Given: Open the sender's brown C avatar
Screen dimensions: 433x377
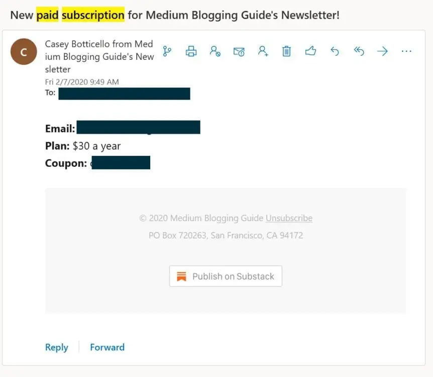Looking at the screenshot, I should coord(24,52).
